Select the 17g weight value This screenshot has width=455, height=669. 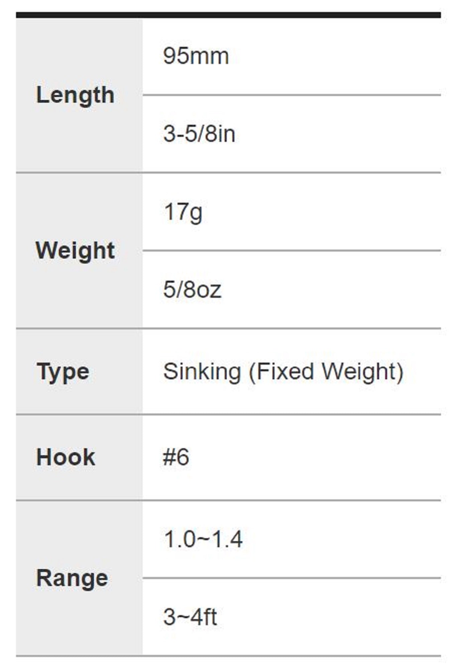coord(183,212)
